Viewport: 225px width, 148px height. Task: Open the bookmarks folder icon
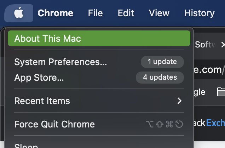pos(221,92)
